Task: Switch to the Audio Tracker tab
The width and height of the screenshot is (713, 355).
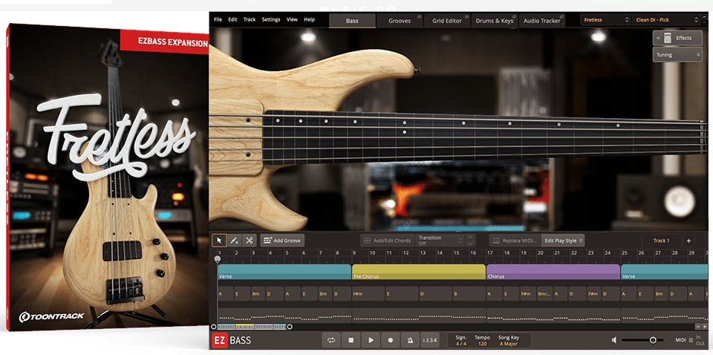Action: (x=541, y=21)
